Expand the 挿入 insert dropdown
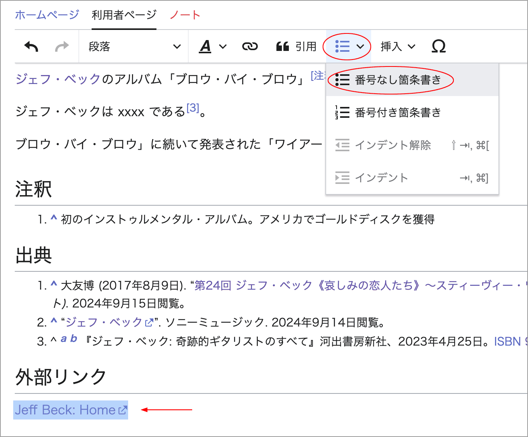The width and height of the screenshot is (528, 437). tap(398, 47)
